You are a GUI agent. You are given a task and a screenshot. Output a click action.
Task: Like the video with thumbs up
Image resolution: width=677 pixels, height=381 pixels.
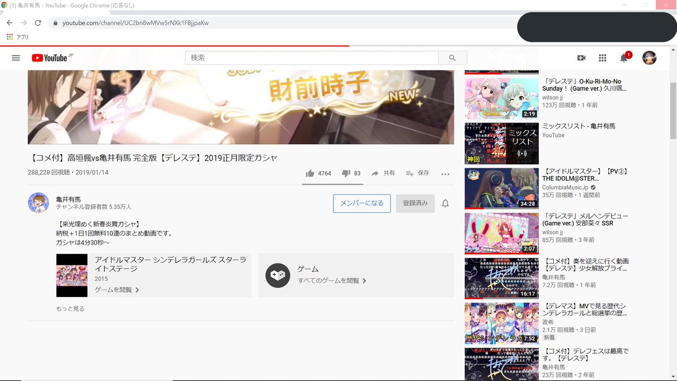310,173
